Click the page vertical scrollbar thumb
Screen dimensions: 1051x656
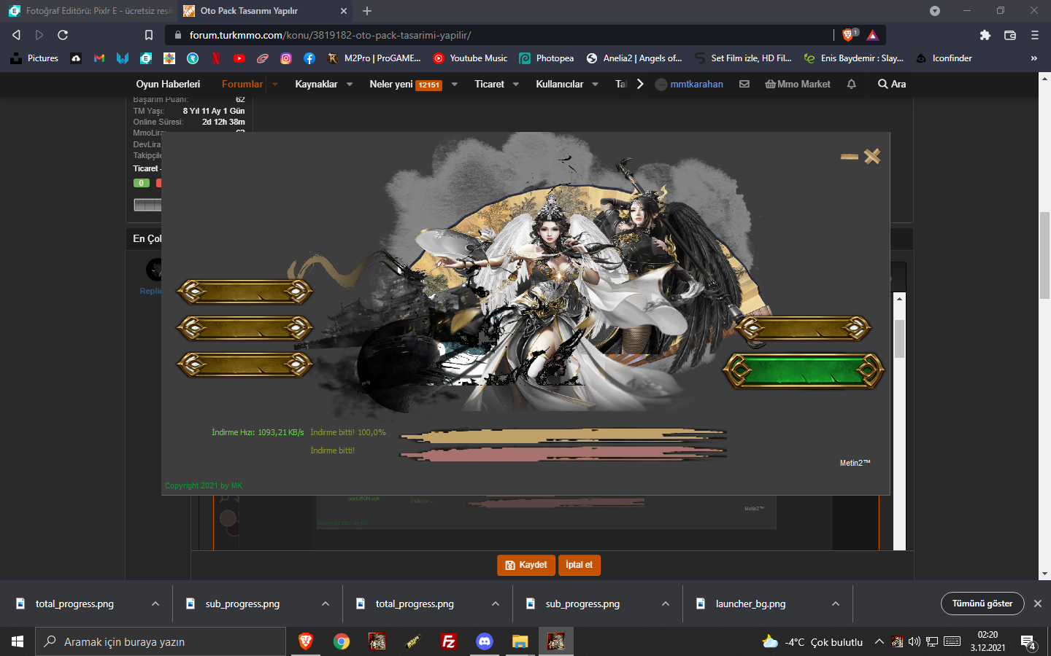point(1045,255)
